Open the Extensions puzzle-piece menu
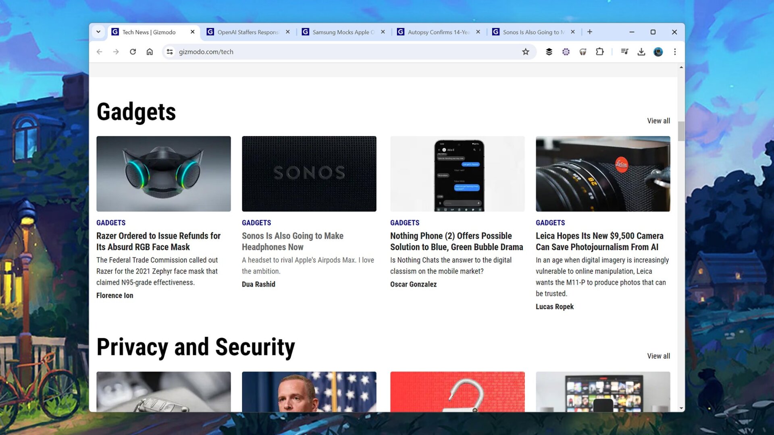Viewport: 774px width, 435px height. (599, 52)
